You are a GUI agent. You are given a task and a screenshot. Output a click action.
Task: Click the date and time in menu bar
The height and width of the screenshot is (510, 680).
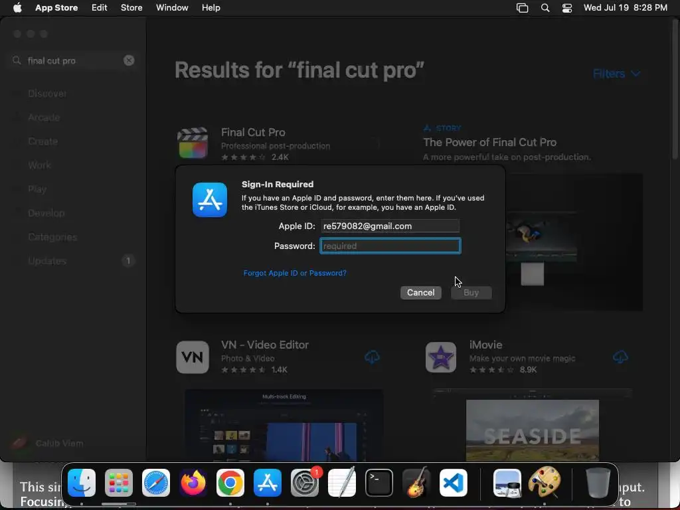(x=626, y=8)
